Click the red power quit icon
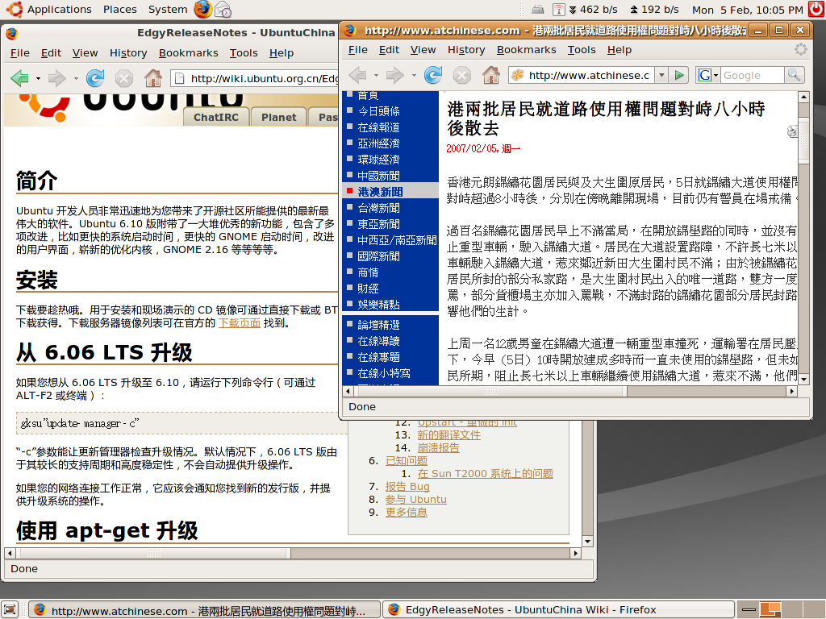This screenshot has height=619, width=826. (816, 10)
